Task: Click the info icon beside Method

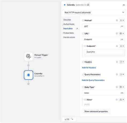Action: [x=117, y=21]
